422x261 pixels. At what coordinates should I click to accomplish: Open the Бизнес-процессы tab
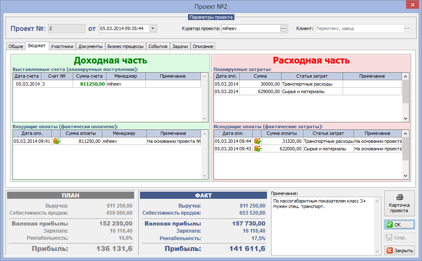pyautogui.click(x=125, y=46)
